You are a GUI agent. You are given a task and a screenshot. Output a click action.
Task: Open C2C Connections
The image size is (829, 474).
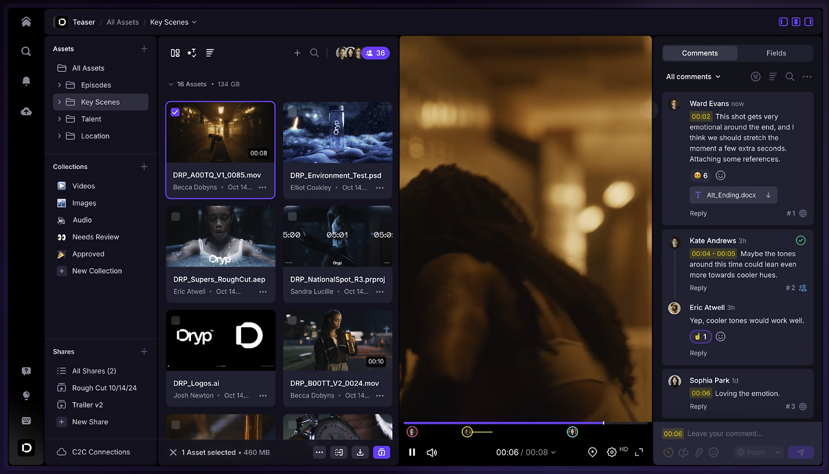(100, 452)
